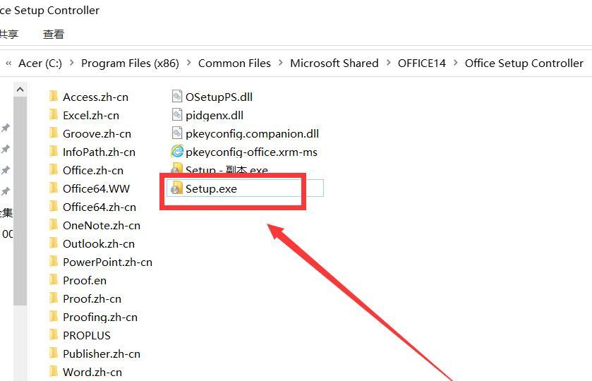This screenshot has width=592, height=381.
Task: Select the PROPLUS folder name
Action: [87, 335]
